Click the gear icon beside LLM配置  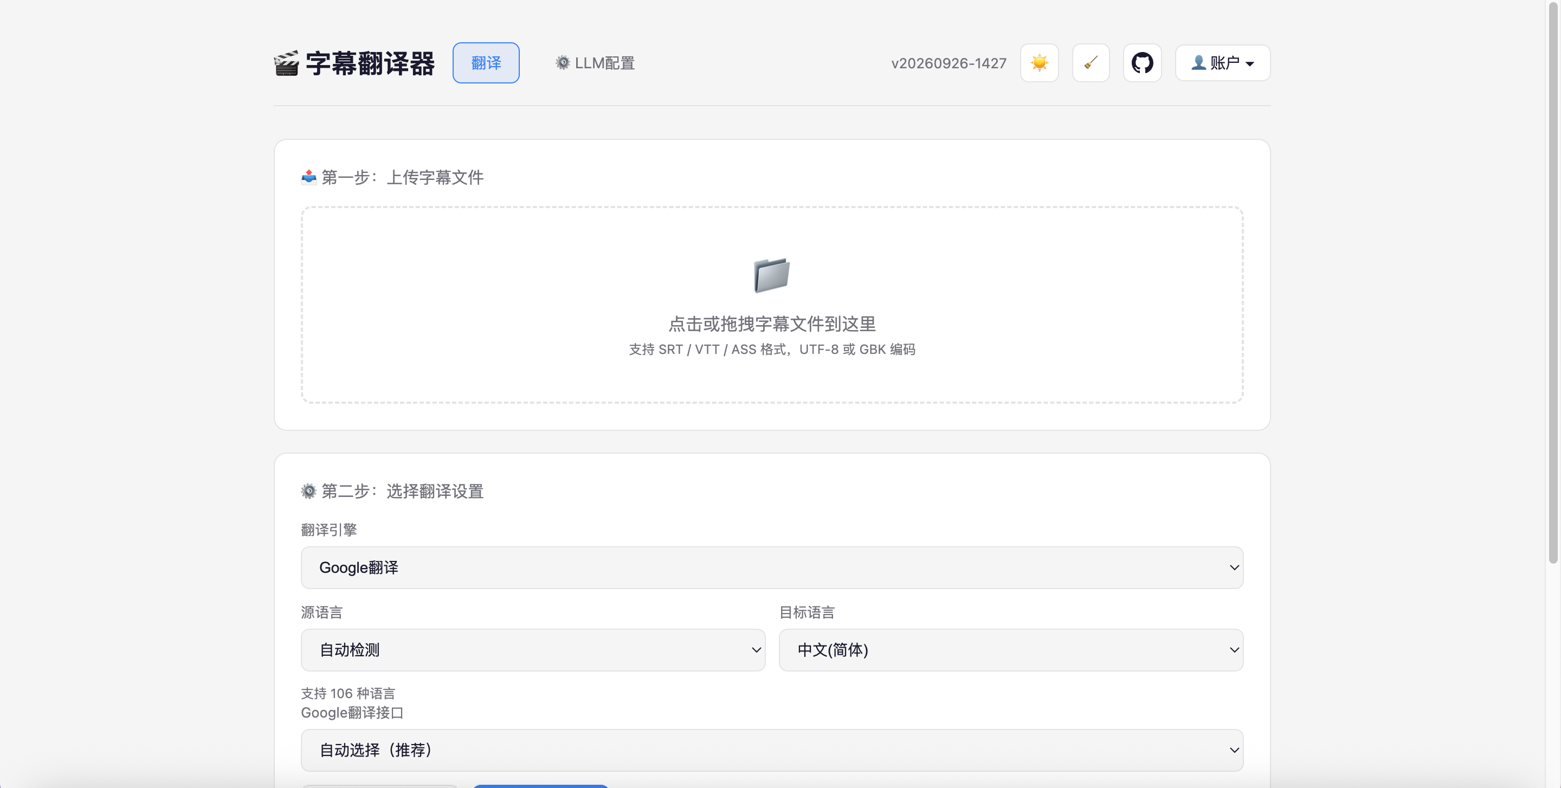563,63
